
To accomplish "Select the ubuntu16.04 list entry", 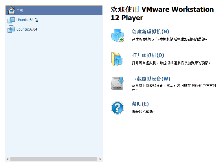I will (54, 29).
